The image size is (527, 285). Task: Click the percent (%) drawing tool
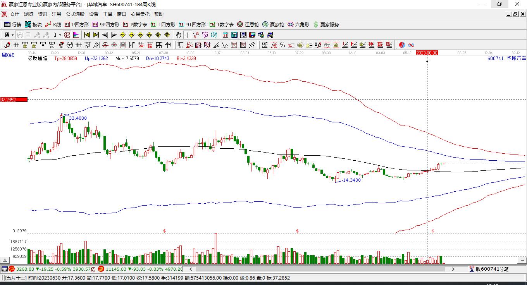pos(282,45)
